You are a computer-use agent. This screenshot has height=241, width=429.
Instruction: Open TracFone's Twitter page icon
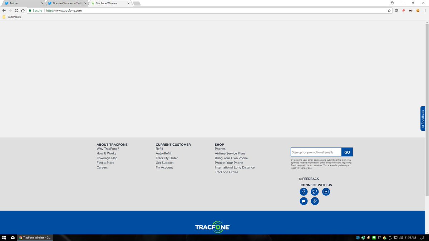coord(315,192)
